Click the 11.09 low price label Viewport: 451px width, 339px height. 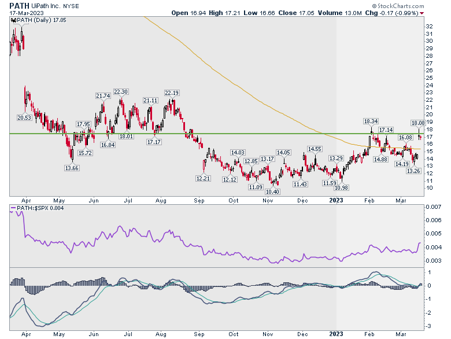(x=256, y=187)
